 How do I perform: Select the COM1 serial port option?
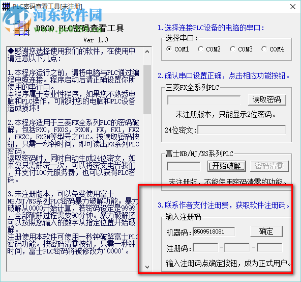[x=177, y=49]
